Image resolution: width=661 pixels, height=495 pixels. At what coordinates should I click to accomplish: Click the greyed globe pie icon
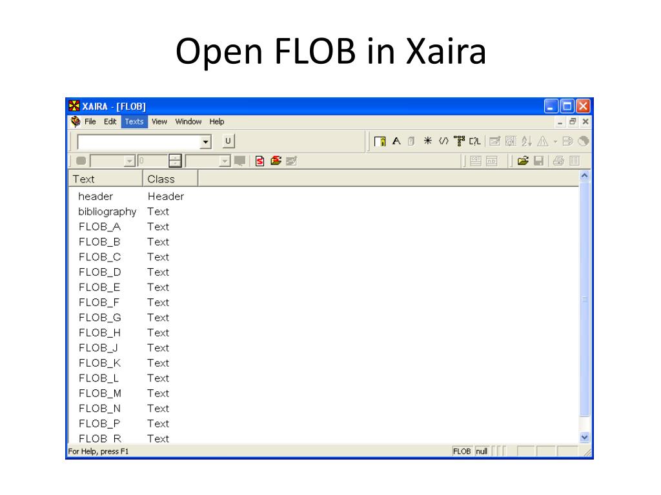(584, 141)
